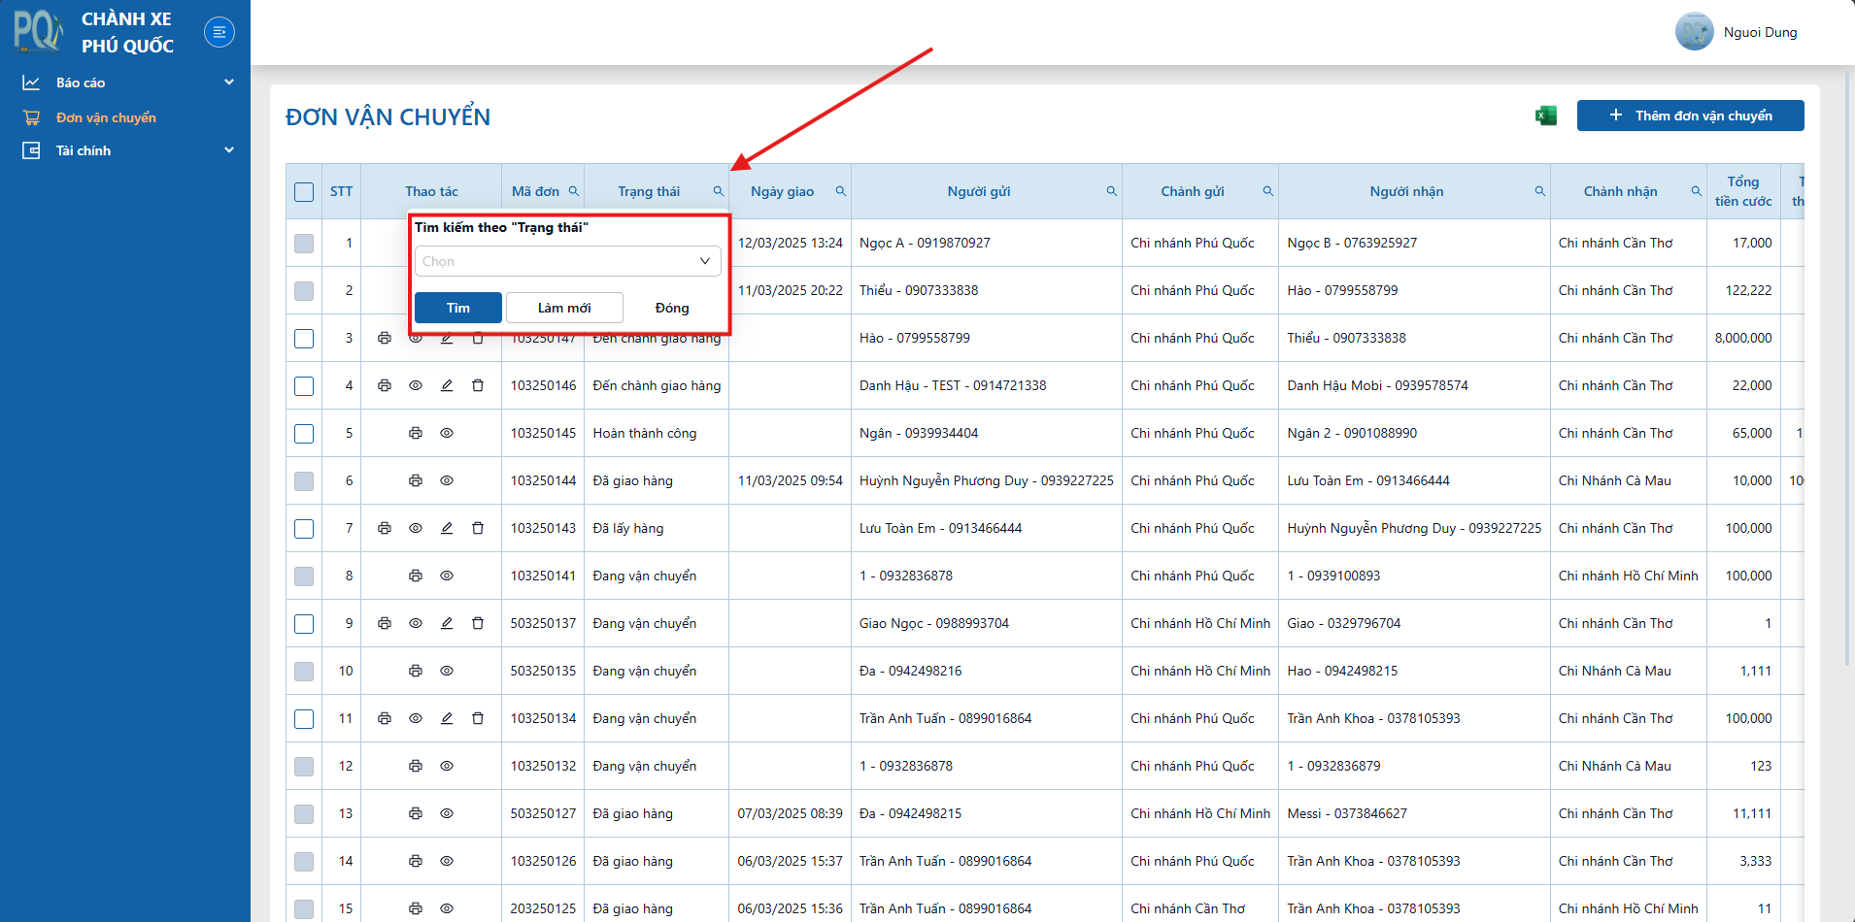Screen dimensions: 1855x922
Task: Delete order 103250134 in row 11
Action: click(x=478, y=718)
